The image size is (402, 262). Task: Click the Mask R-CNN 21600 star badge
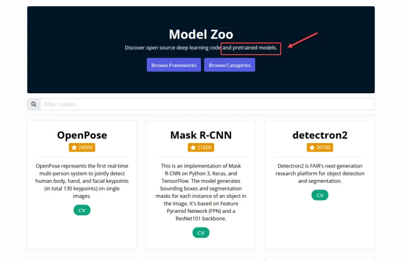coord(201,147)
